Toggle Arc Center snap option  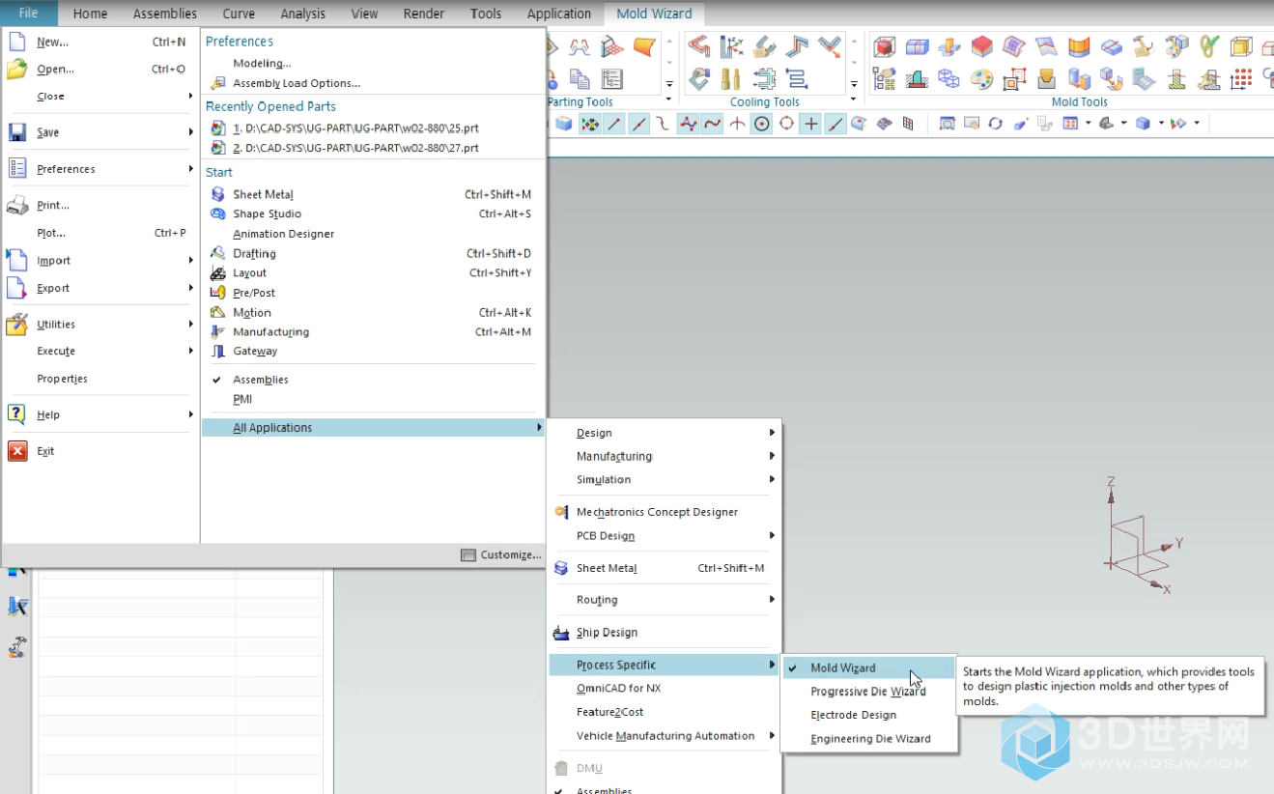click(x=762, y=124)
